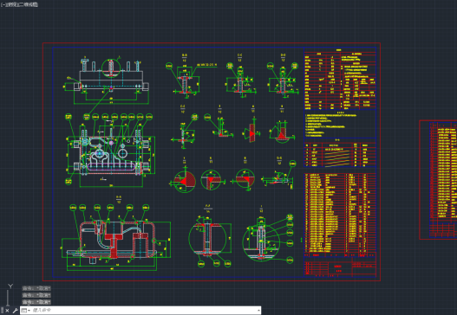This screenshot has height=315, width=457.
Task: Close the command line window
Action: tap(7, 311)
